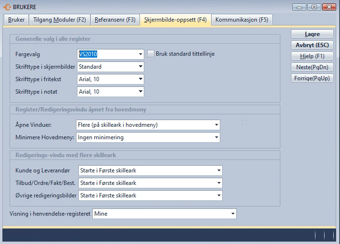Enable Bruk standard tittellinje checkbox
This screenshot has height=244, width=340.
point(151,54)
